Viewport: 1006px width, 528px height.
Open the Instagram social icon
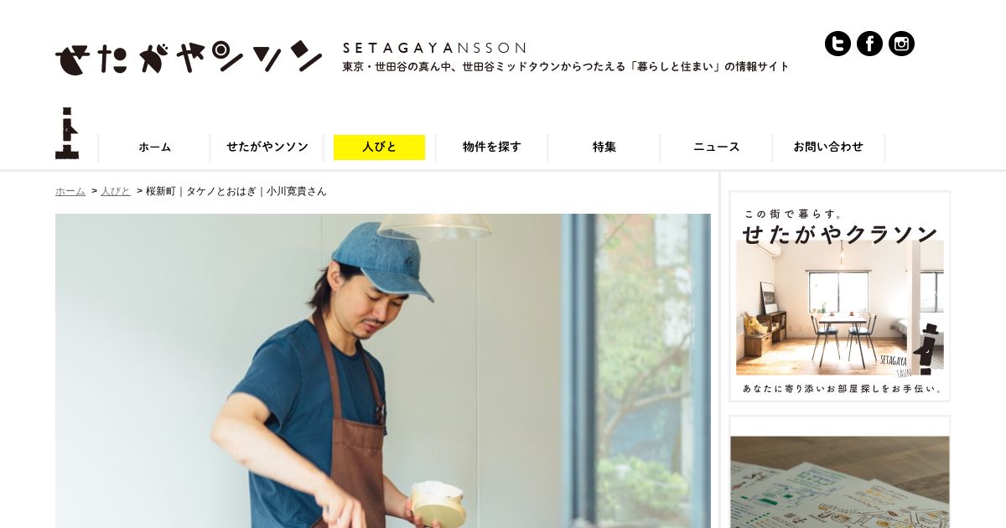tap(901, 44)
